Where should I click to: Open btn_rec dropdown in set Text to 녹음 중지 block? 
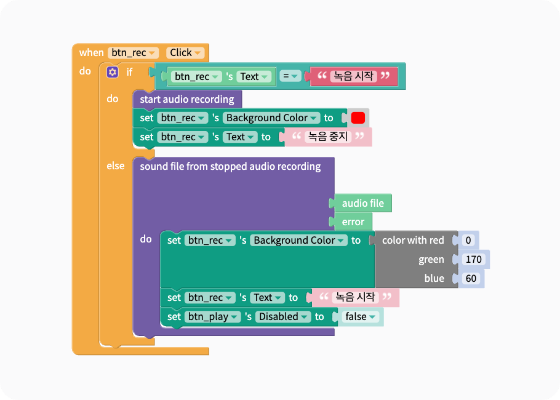pyautogui.click(x=183, y=137)
